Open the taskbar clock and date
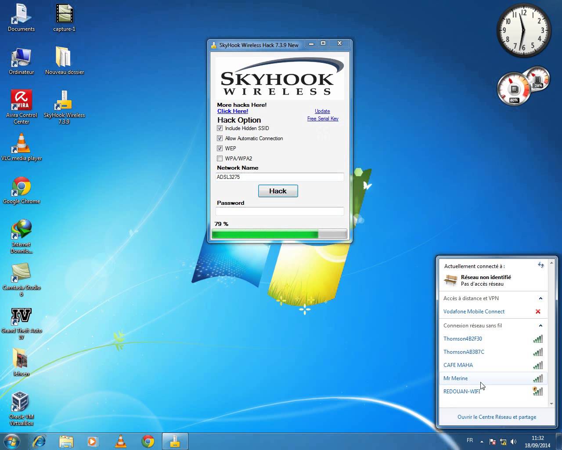 click(x=537, y=442)
